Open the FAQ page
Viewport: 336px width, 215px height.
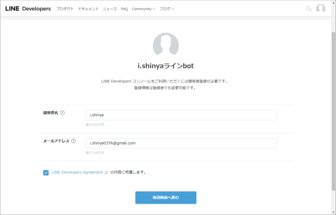pyautogui.click(x=124, y=9)
